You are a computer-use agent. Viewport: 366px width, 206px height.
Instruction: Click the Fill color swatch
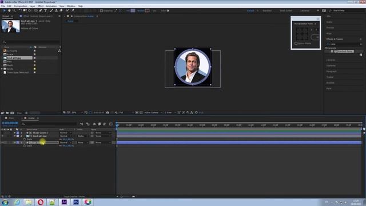[133, 10]
